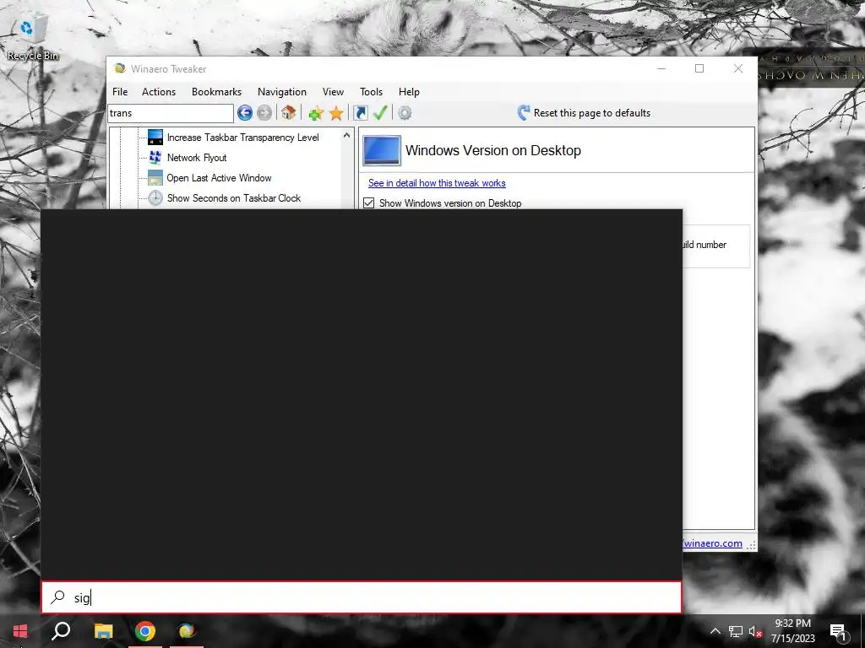Select Show Seconds on Taskbar Clock item

click(234, 198)
